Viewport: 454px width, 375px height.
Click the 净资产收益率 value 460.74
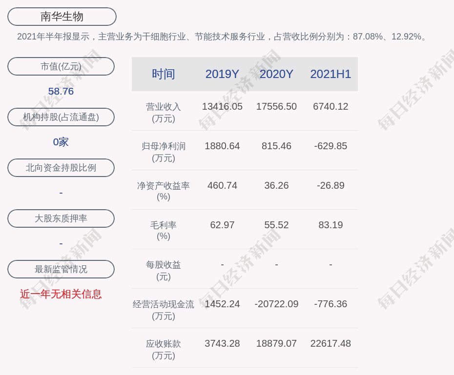click(222, 185)
